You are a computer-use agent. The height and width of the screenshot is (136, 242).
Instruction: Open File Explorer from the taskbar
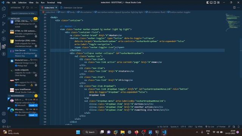coord(123,132)
